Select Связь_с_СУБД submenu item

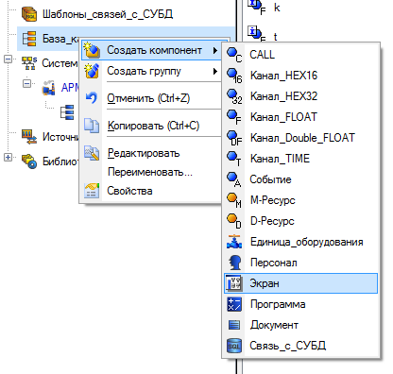click(300, 346)
